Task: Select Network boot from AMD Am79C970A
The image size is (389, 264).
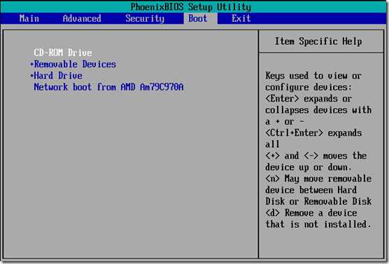Action: (x=108, y=87)
